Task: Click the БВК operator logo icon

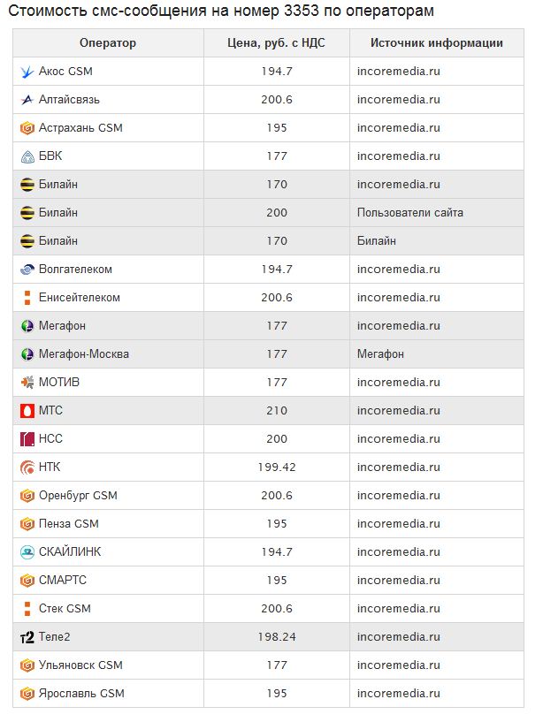Action: (27, 156)
